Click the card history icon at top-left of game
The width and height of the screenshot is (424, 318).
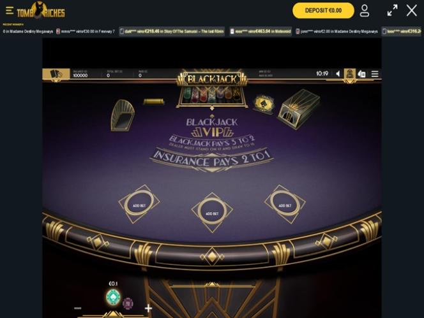pyautogui.click(x=56, y=74)
